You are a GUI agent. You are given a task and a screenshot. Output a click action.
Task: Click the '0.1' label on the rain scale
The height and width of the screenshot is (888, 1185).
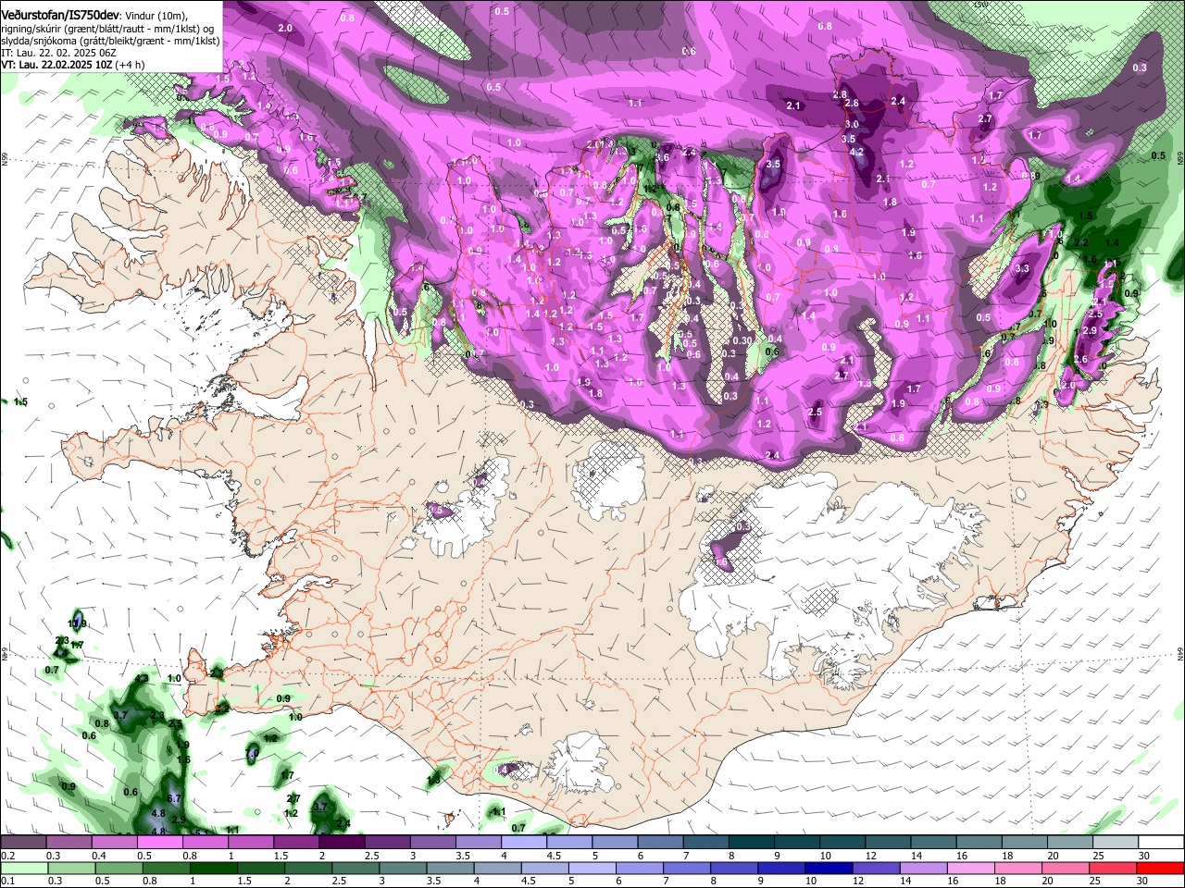(x=6, y=881)
